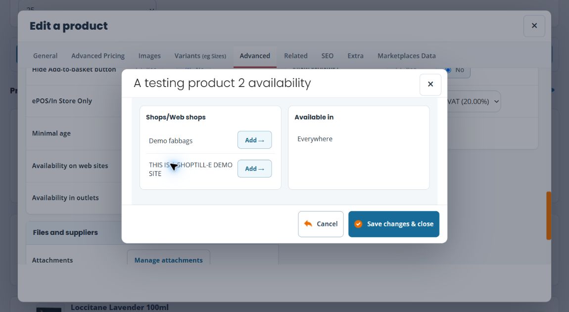Click Manage attachments link
This screenshot has width=569, height=312.
click(x=168, y=260)
